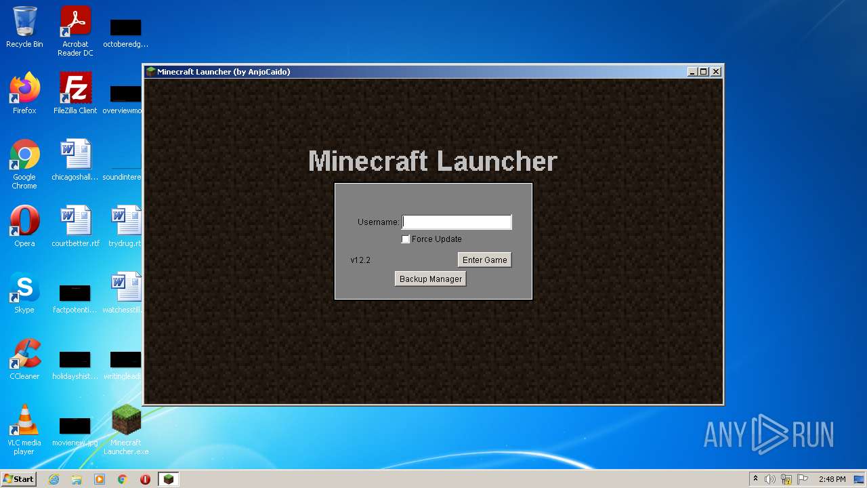Select the Google Chrome desktop icon
This screenshot has height=488, width=867.
pyautogui.click(x=24, y=164)
